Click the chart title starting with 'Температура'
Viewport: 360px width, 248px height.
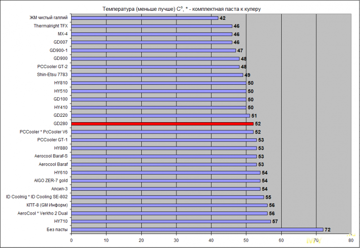pyautogui.click(x=181, y=9)
